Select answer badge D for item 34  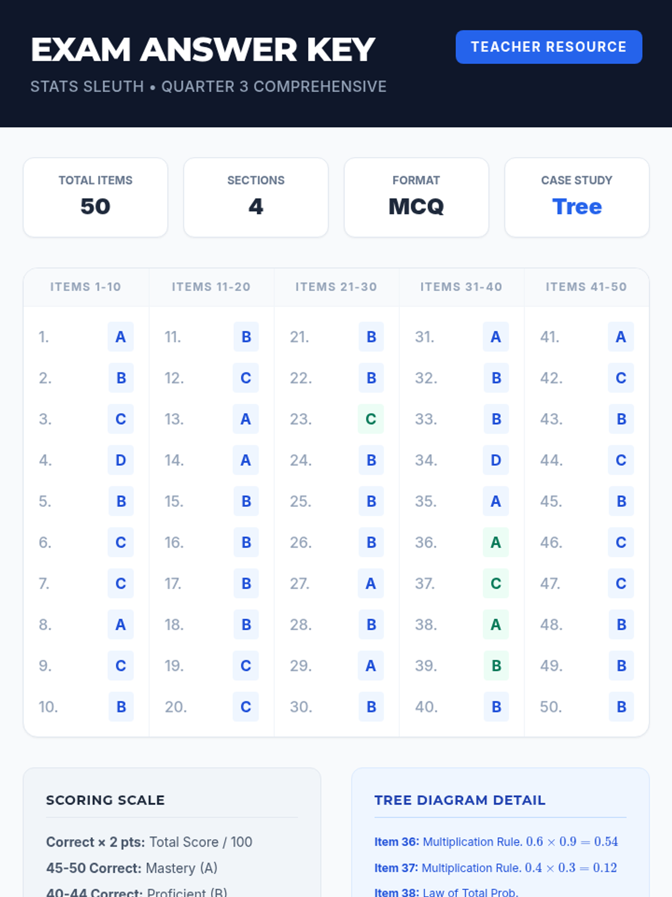(x=496, y=460)
